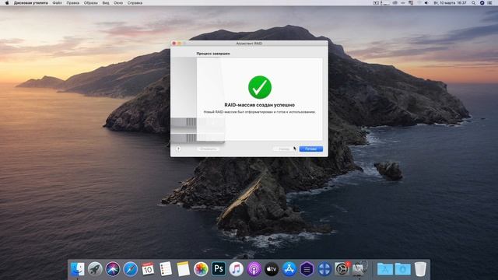
Task: Click the Процесс завершен heading
Action: coord(213,54)
